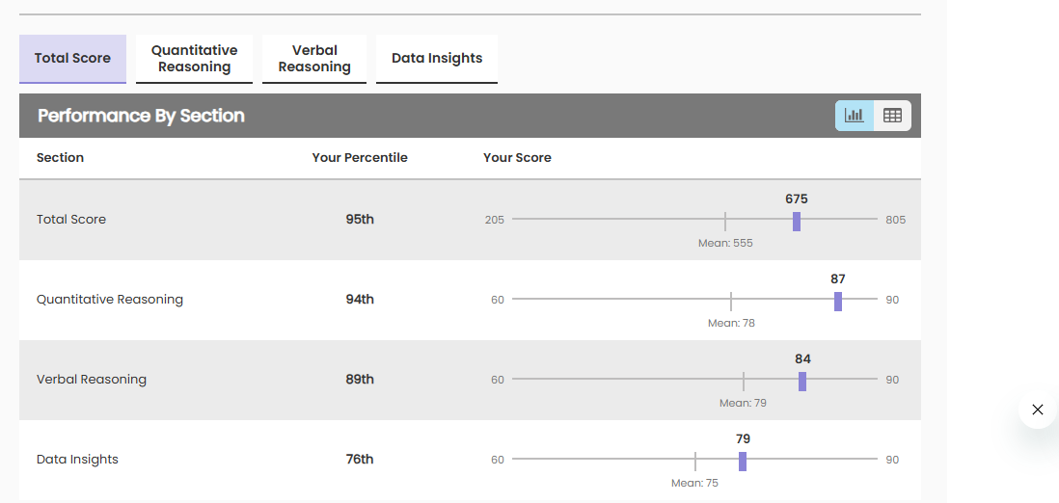Select the Data Insights row label
Viewport: 1059px width, 503px height.
pos(77,460)
